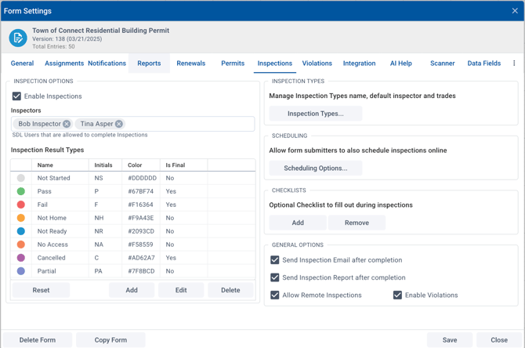Viewport: 525px width, 348px height.
Task: Toggle the Enable Violations checkbox
Action: (x=397, y=295)
